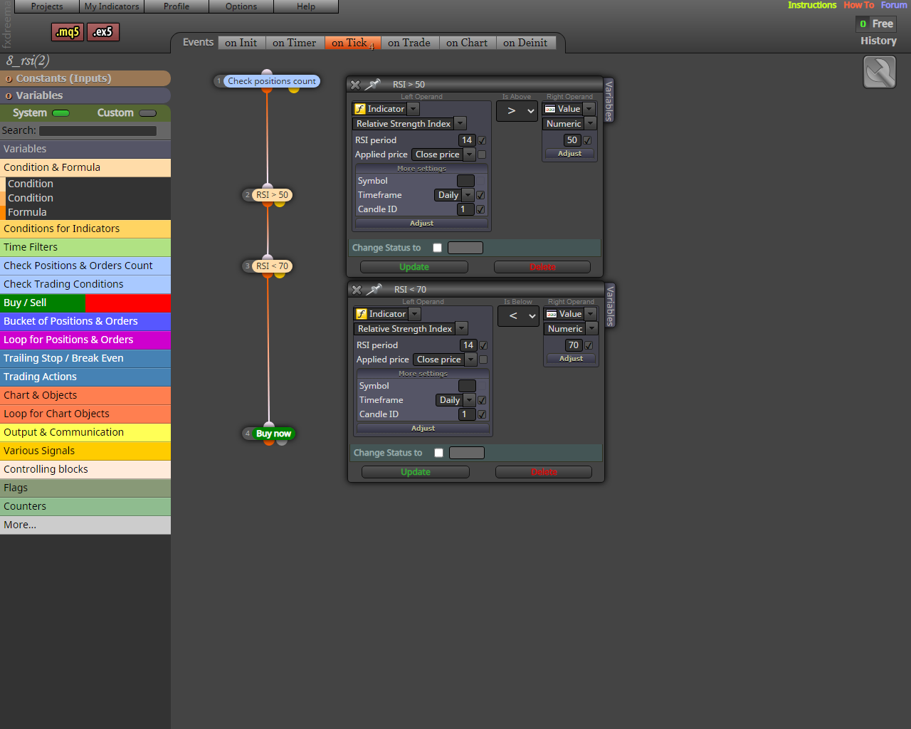
Task: Switch to on Trade event tab
Action: 409,43
